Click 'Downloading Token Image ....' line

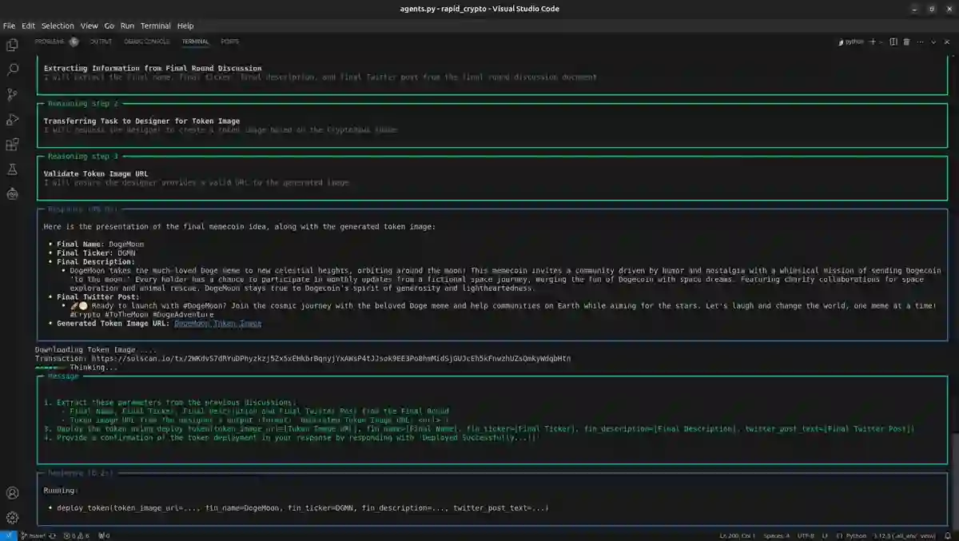97,350
